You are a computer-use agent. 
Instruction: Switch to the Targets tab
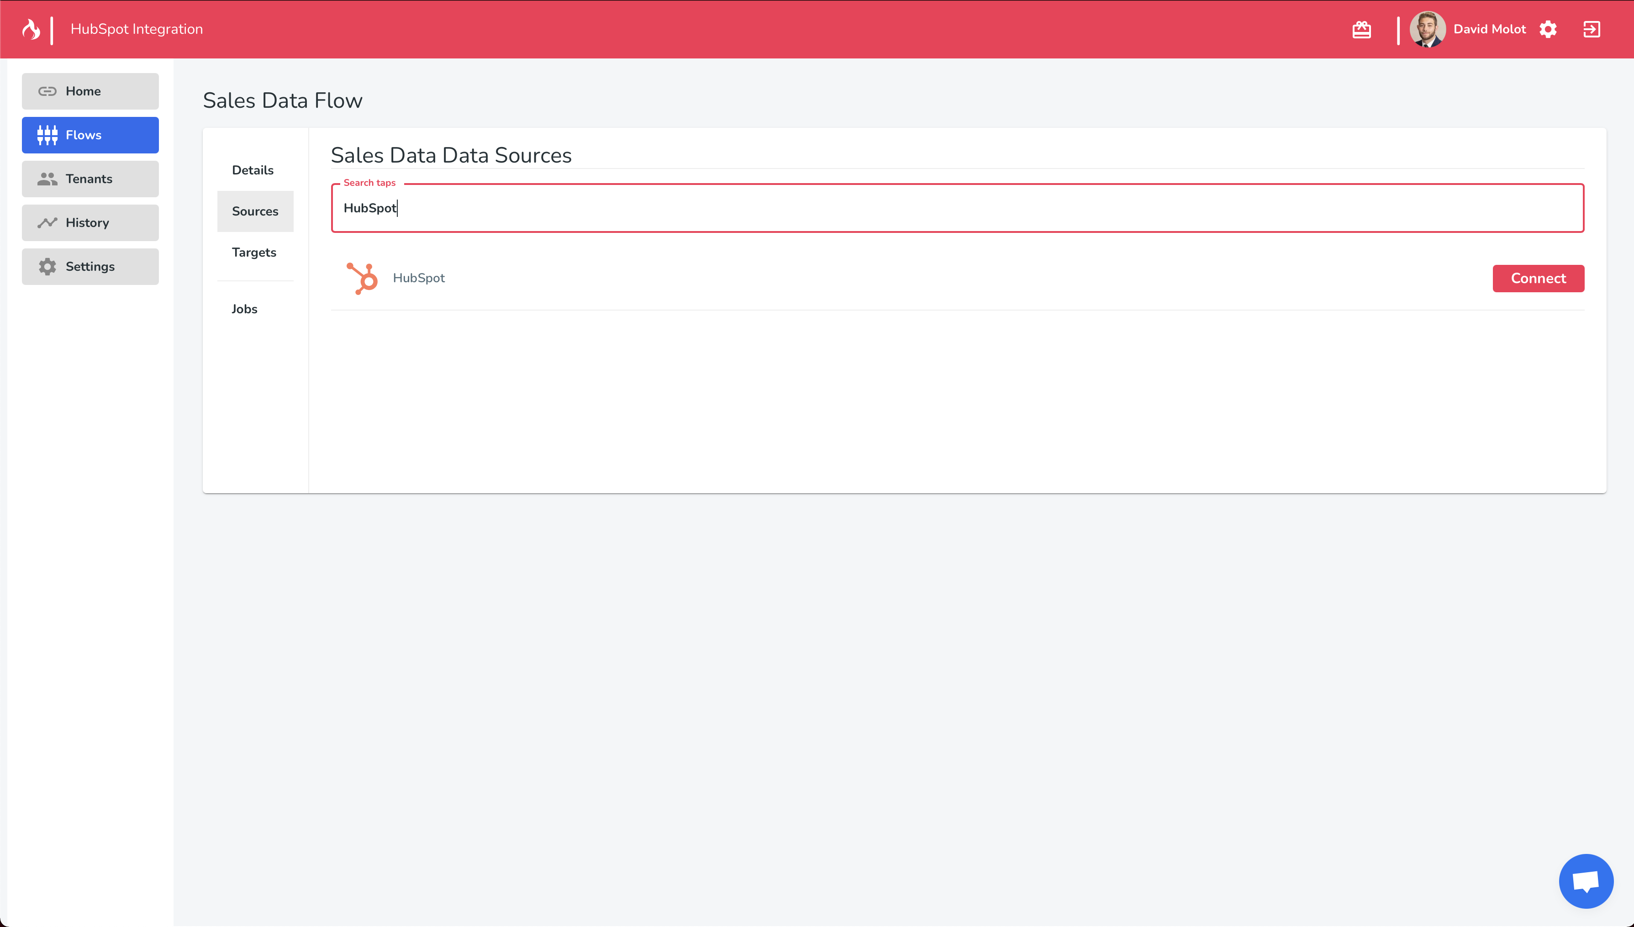click(254, 252)
